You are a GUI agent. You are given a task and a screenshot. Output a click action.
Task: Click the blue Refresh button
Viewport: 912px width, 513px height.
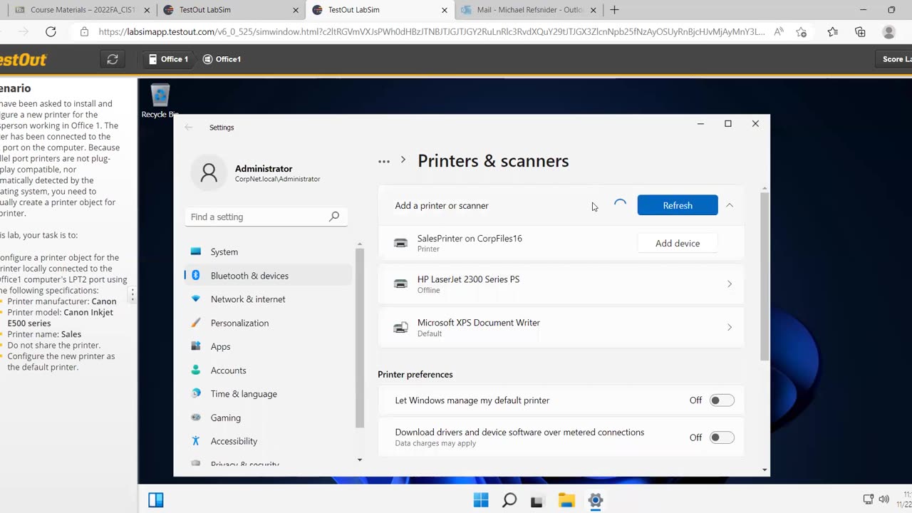point(678,205)
